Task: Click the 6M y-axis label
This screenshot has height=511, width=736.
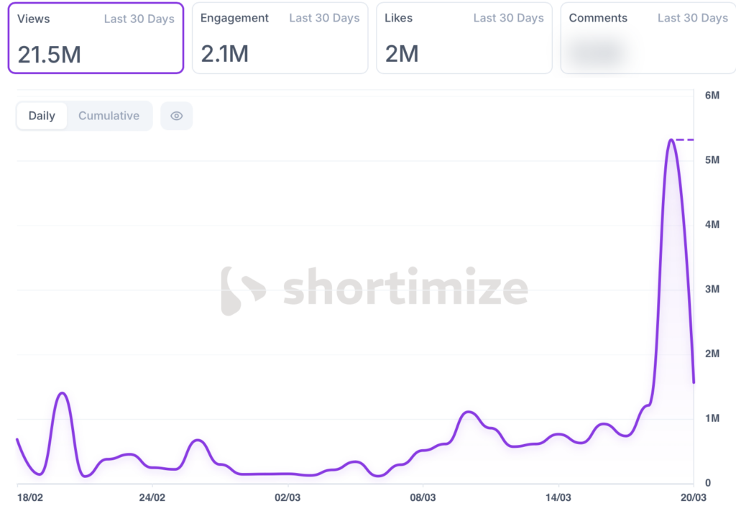Action: click(712, 96)
